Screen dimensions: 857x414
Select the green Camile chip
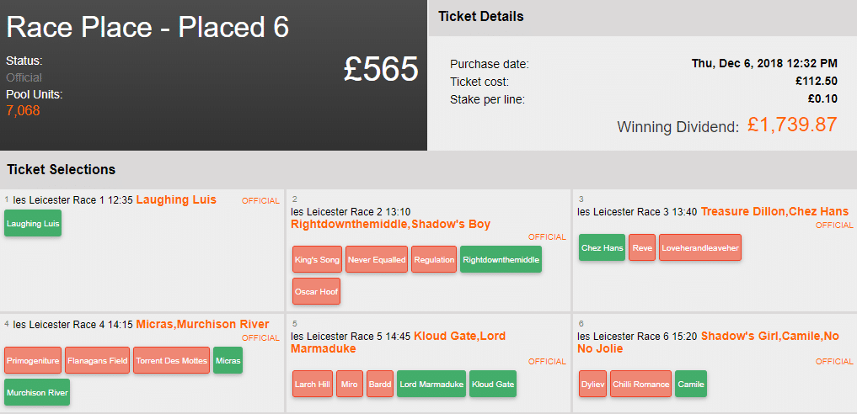click(x=690, y=385)
